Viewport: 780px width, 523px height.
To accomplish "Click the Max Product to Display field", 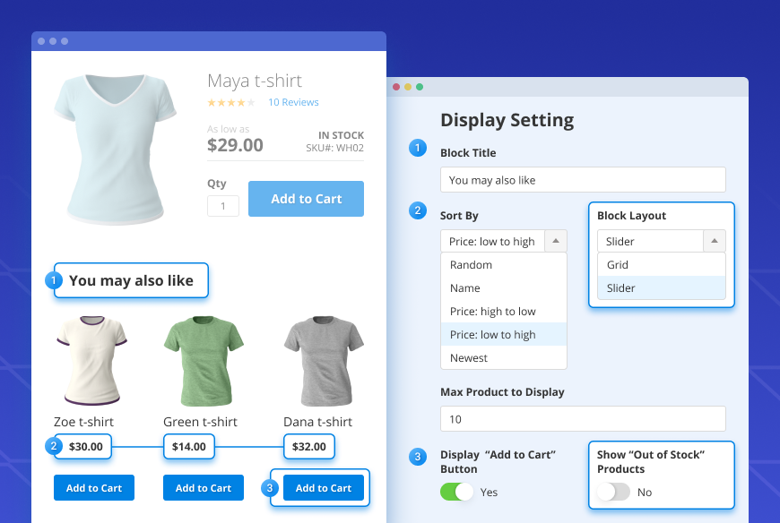I will tap(582, 418).
